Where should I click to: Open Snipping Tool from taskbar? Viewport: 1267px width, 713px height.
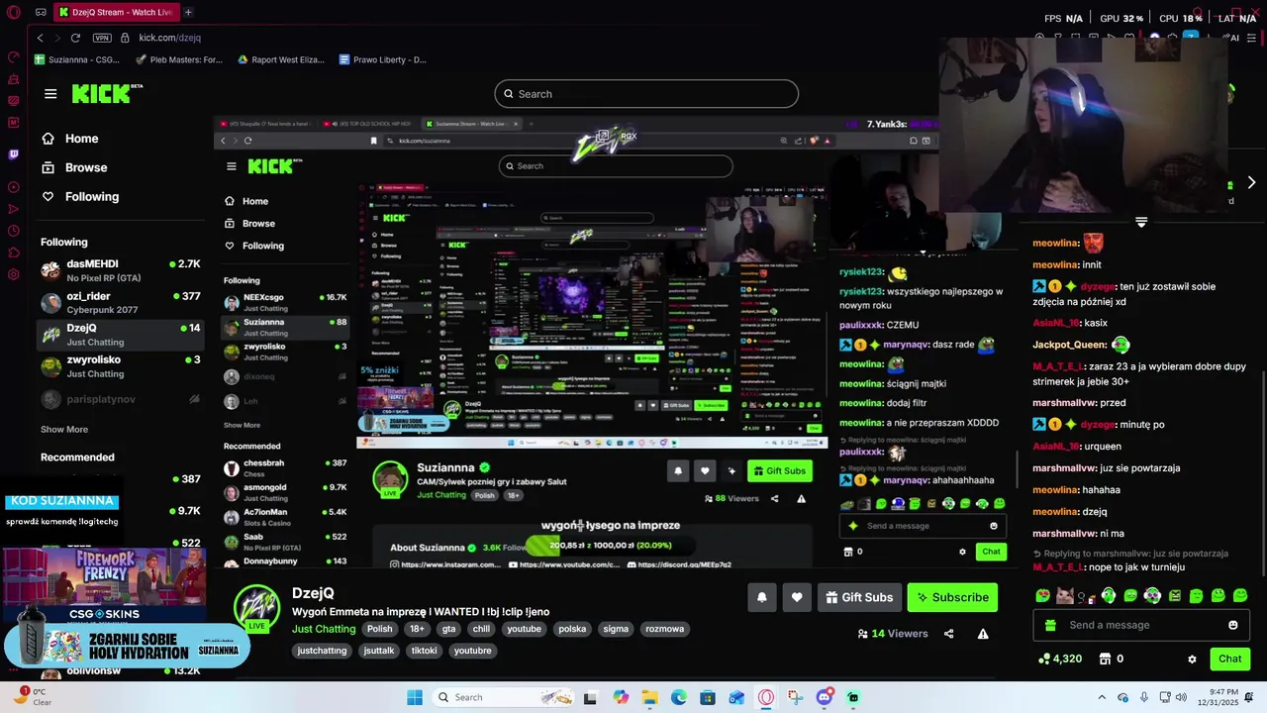pyautogui.click(x=795, y=697)
